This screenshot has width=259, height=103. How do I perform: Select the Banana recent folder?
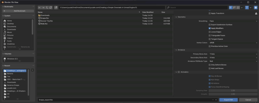point(10,74)
